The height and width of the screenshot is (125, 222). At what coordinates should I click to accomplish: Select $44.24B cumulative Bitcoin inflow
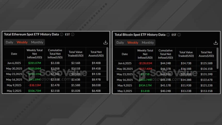tap(165, 63)
